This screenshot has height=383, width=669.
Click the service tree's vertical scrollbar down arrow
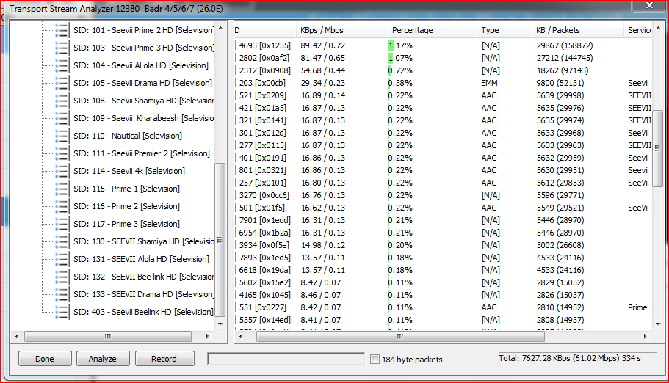pyautogui.click(x=220, y=324)
